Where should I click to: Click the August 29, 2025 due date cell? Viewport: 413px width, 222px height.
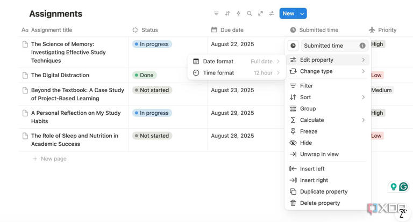tap(232, 113)
